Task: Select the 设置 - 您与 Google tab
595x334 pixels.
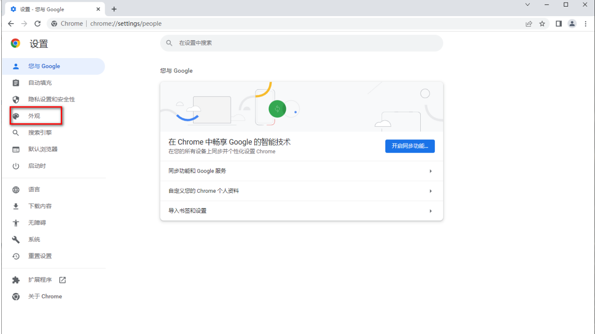Action: coord(55,9)
